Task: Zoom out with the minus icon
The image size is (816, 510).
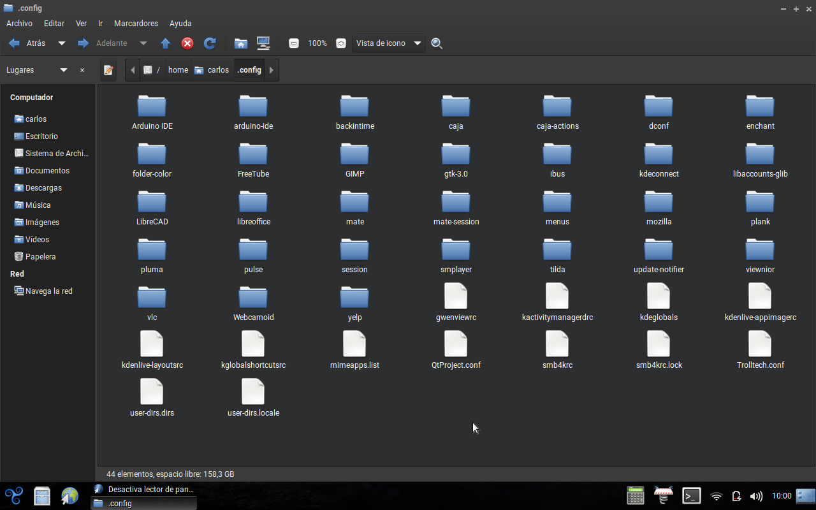Action: tap(294, 43)
